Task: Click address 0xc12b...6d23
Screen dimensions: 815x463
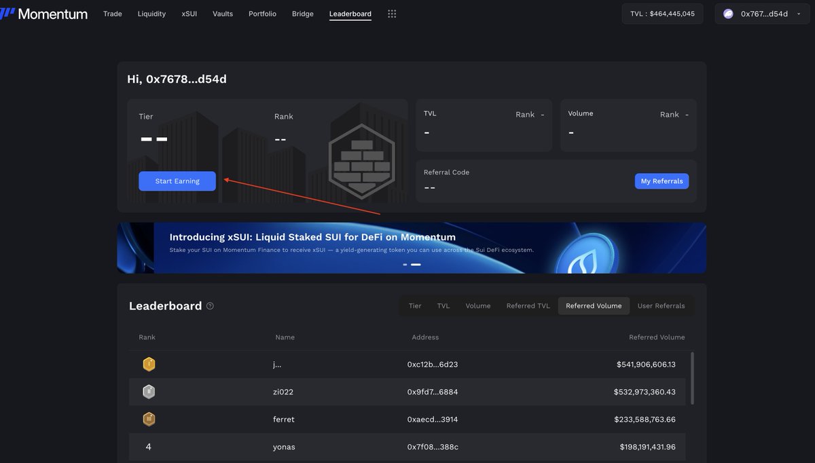Action: click(433, 365)
